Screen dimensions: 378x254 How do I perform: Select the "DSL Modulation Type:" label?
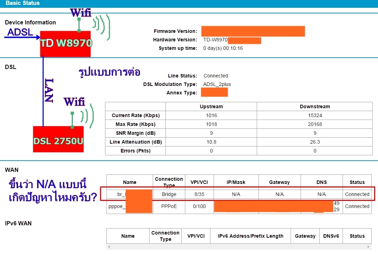[x=170, y=84]
